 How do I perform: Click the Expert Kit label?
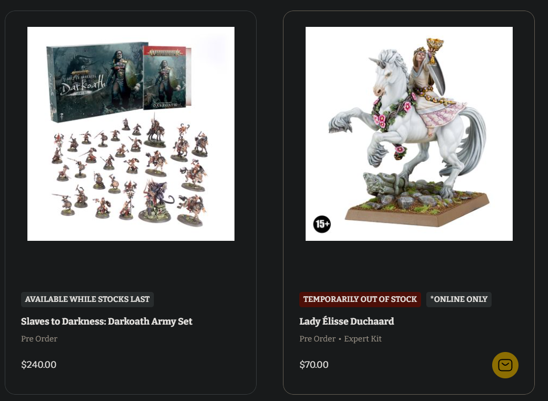tap(363, 339)
